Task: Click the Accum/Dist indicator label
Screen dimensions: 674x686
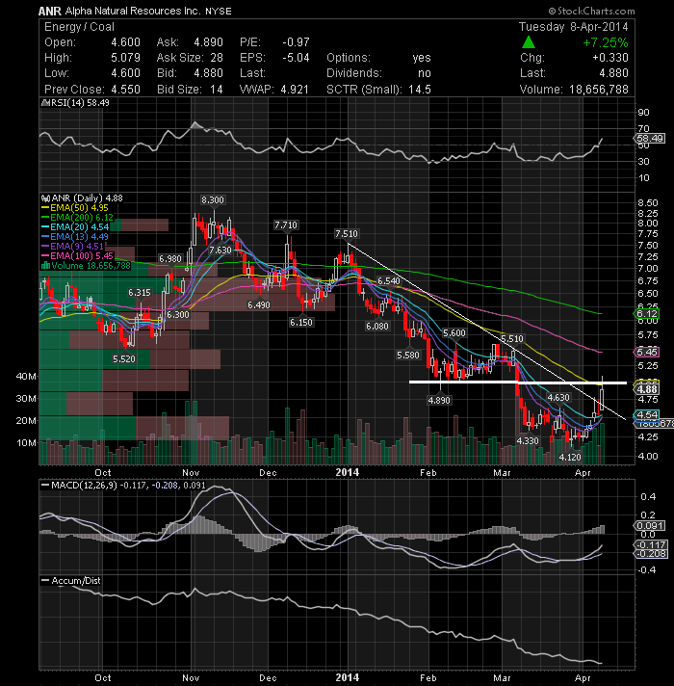Action: point(71,581)
